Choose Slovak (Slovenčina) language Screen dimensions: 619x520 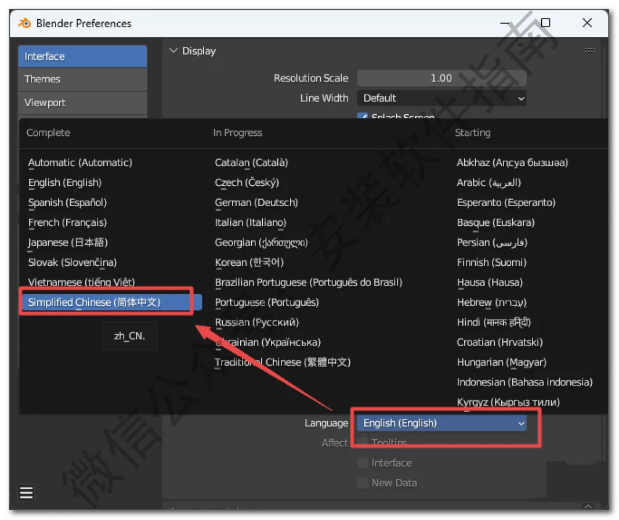tap(73, 262)
